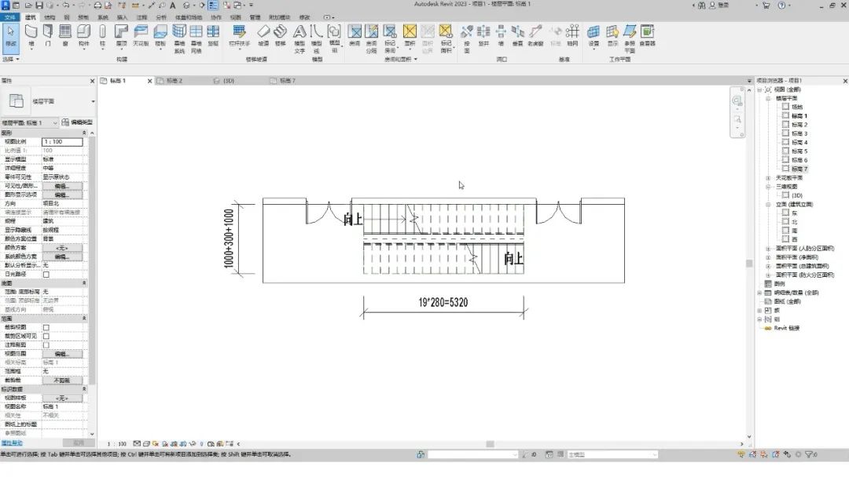849x477 pixels.
Task: Select the Column (柱) tool
Action: coord(101,35)
